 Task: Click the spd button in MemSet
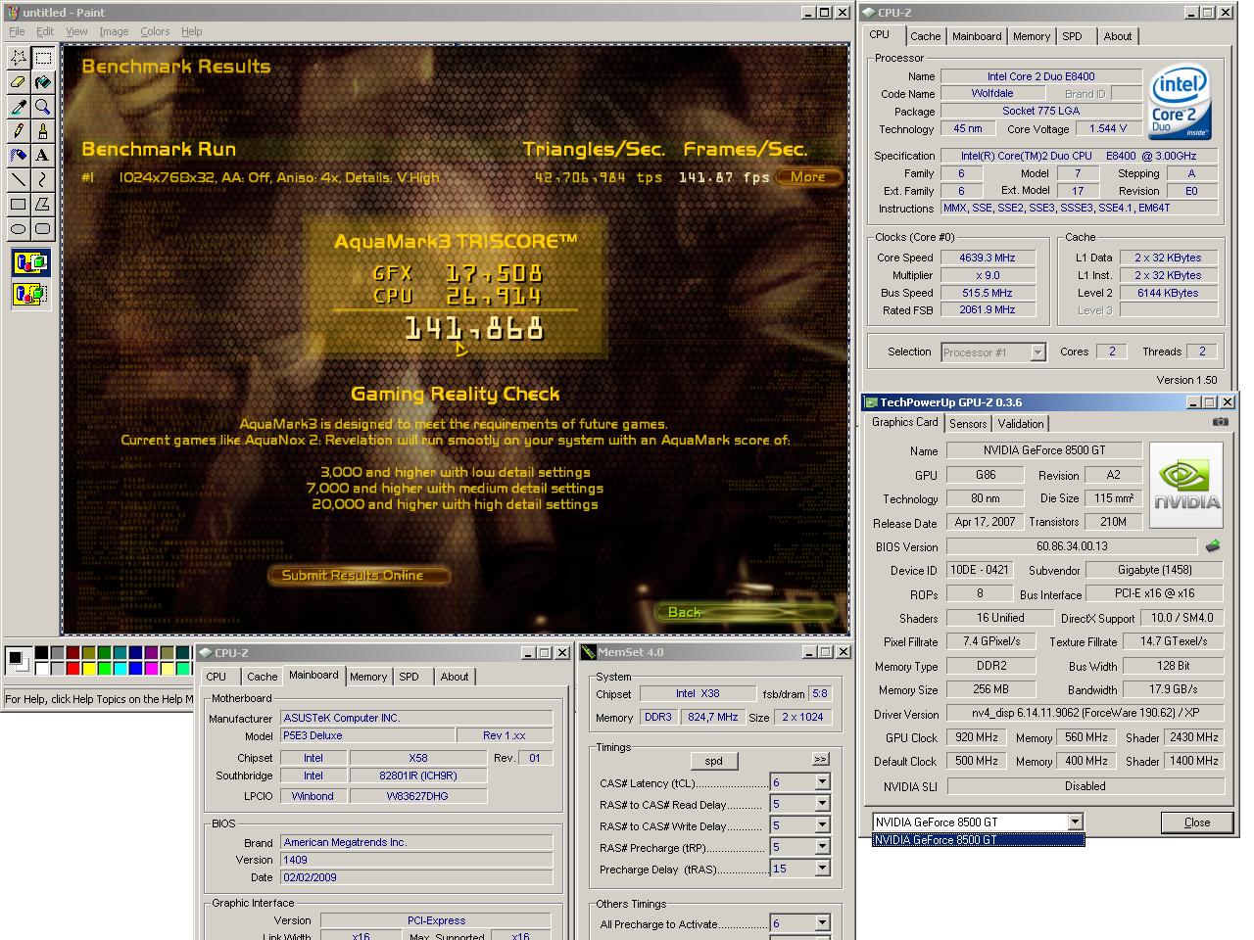tap(713, 761)
